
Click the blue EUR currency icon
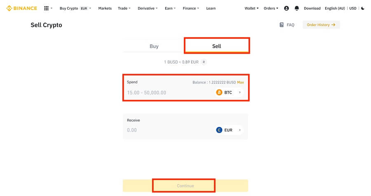(219, 130)
